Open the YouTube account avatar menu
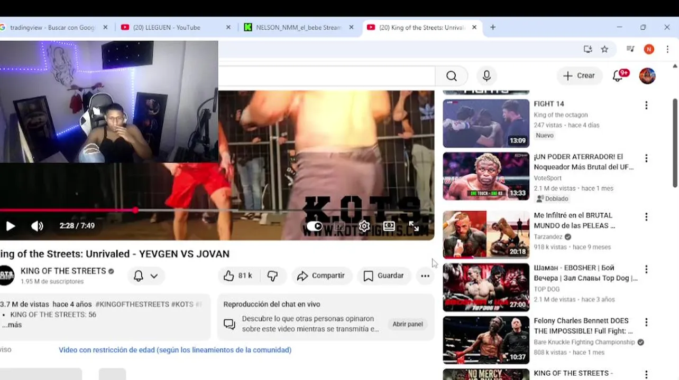679x380 pixels. [647, 76]
